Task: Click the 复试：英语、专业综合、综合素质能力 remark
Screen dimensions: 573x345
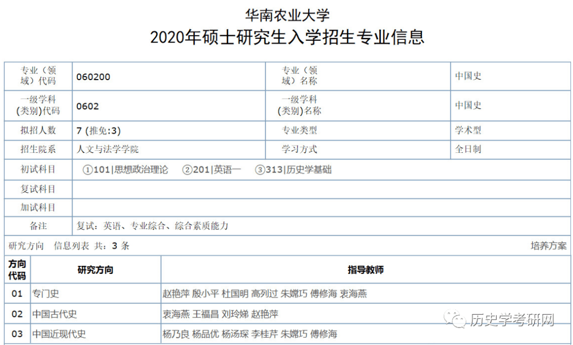Action: [x=152, y=226]
